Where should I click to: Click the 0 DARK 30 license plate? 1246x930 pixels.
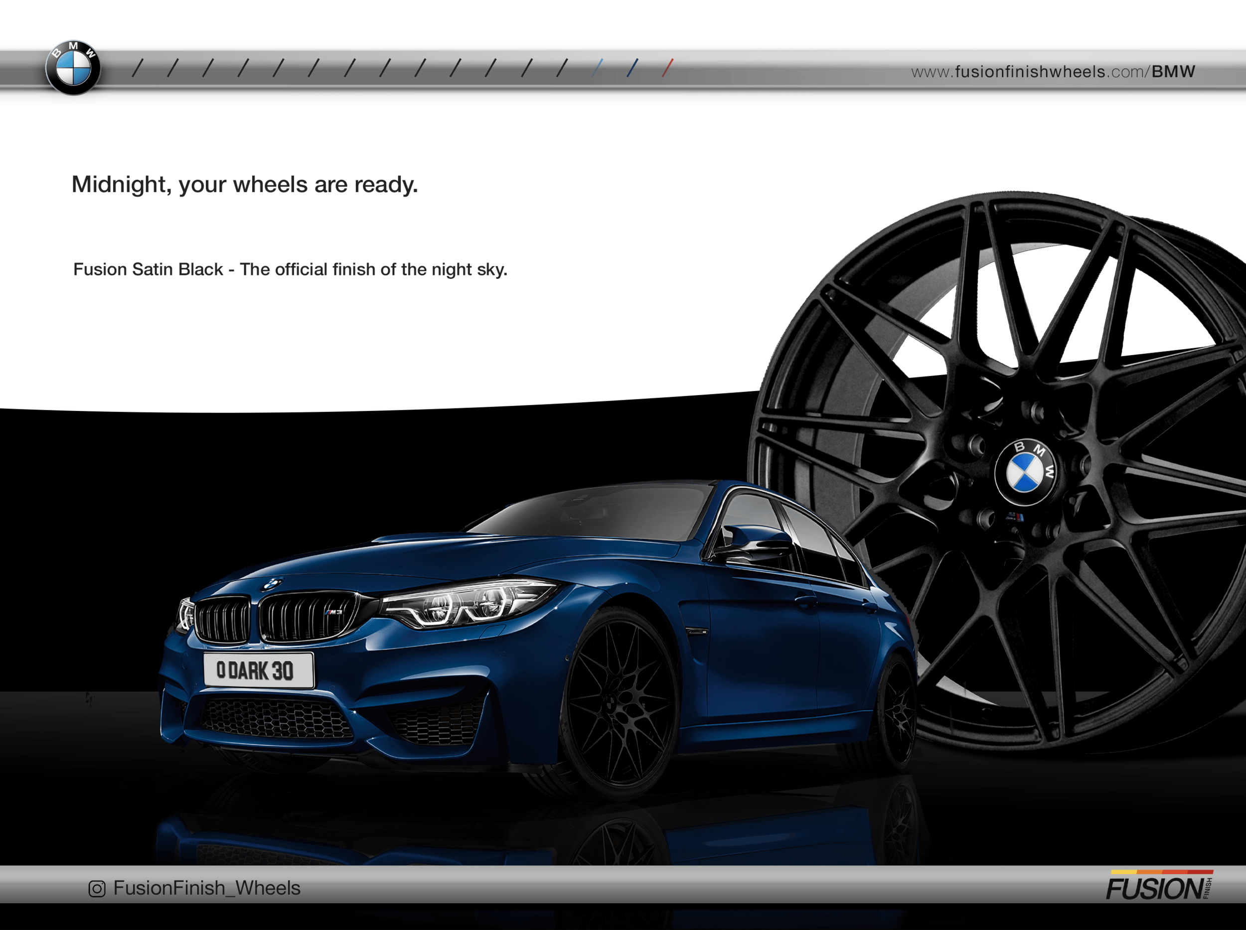(x=258, y=670)
